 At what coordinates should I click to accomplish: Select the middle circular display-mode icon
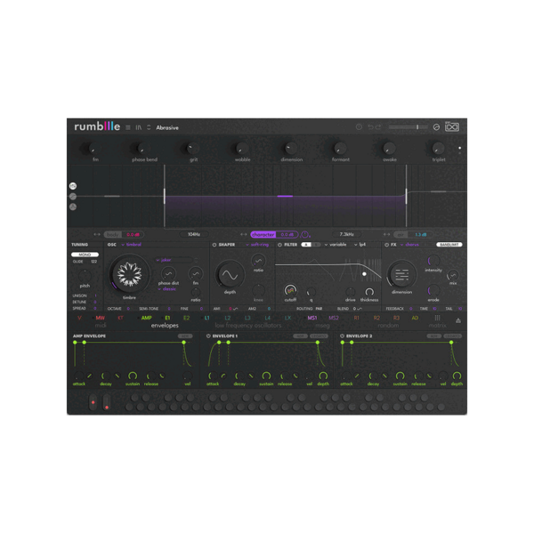click(x=73, y=197)
